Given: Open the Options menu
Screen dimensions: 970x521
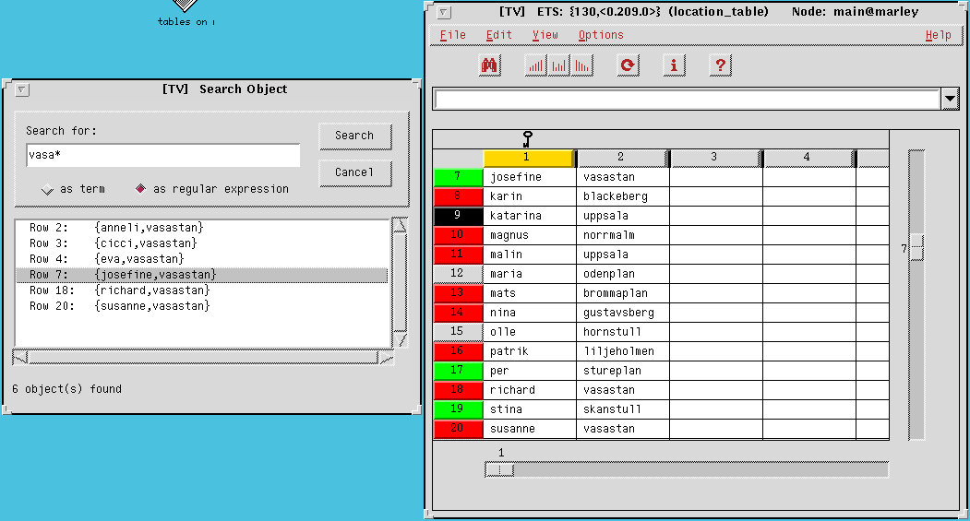Looking at the screenshot, I should coord(601,35).
